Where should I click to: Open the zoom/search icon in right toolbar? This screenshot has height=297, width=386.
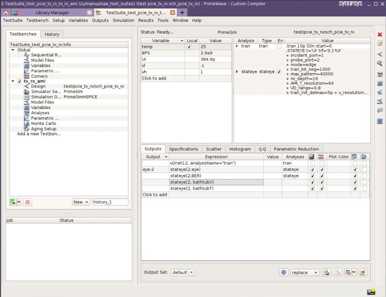380,63
